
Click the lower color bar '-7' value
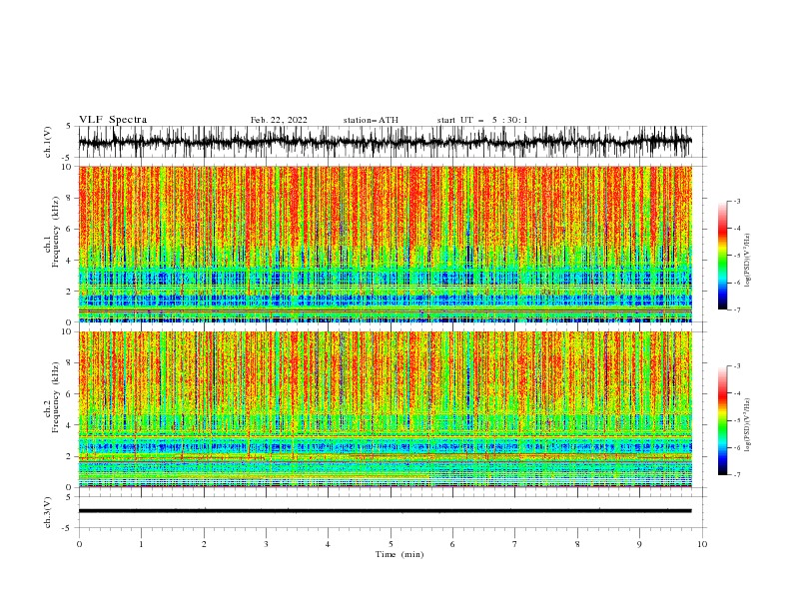[x=736, y=475]
